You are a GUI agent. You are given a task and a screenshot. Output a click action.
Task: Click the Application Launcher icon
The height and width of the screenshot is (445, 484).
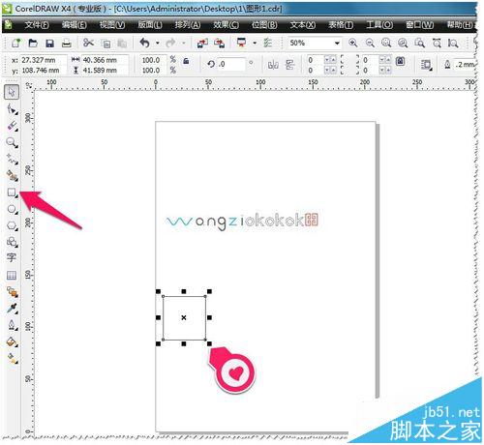241,43
